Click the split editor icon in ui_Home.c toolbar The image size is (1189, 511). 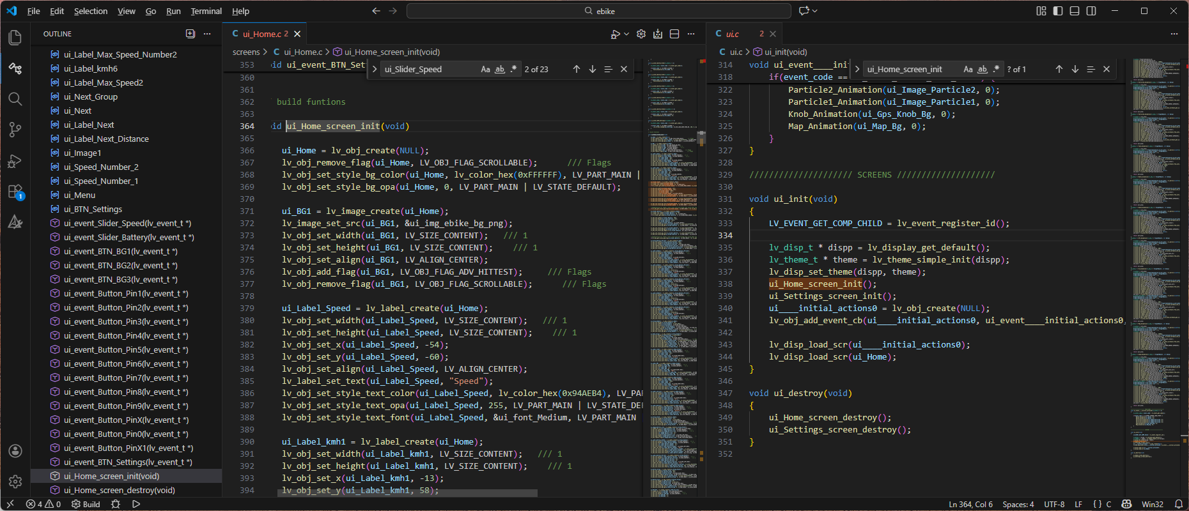tap(674, 34)
